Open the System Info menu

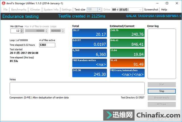click(51, 10)
